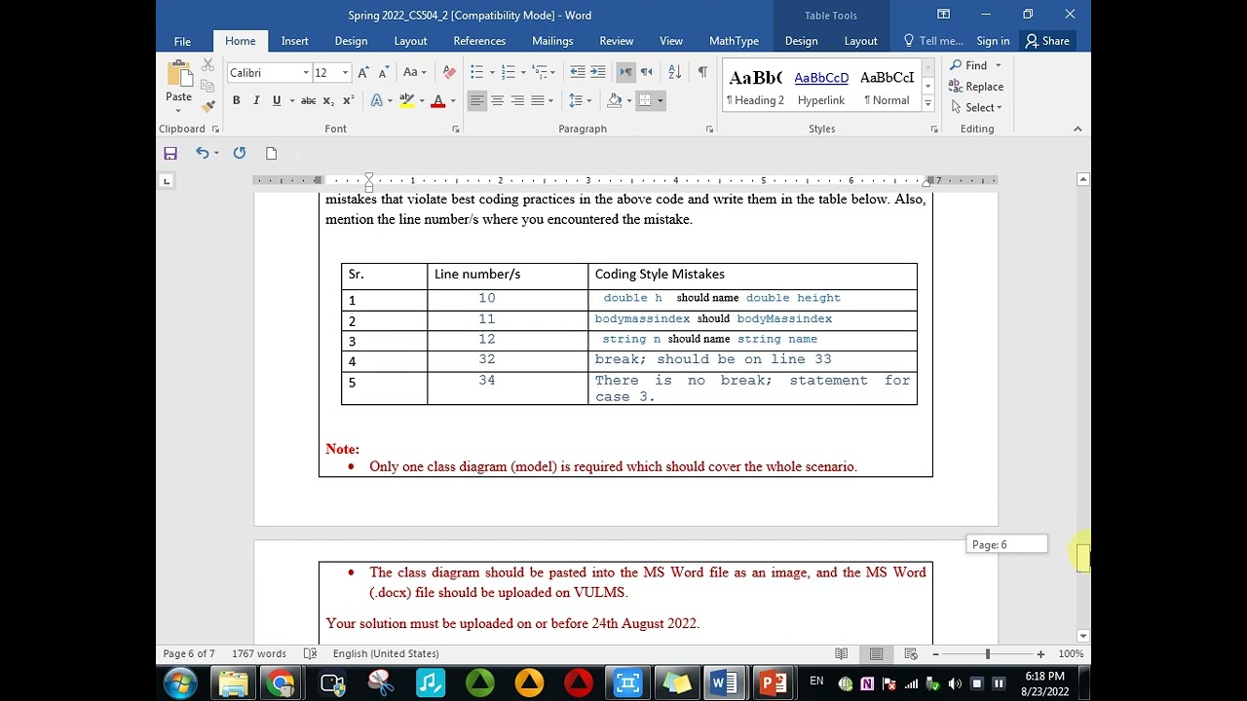Click Sign in

click(993, 41)
